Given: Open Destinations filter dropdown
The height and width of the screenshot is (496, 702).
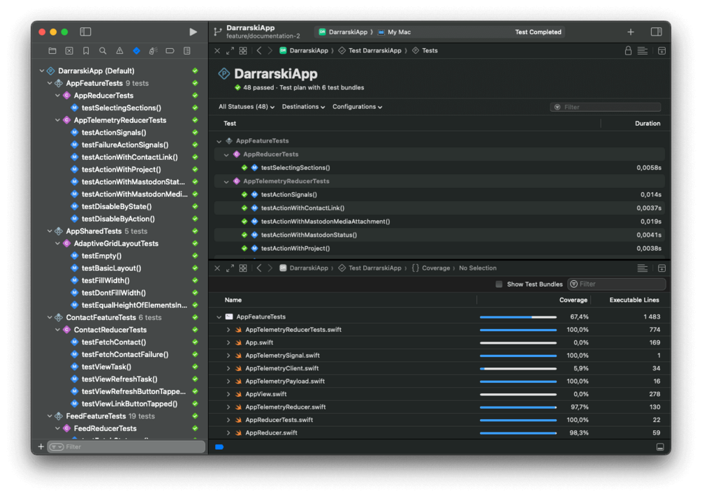Looking at the screenshot, I should click(304, 107).
